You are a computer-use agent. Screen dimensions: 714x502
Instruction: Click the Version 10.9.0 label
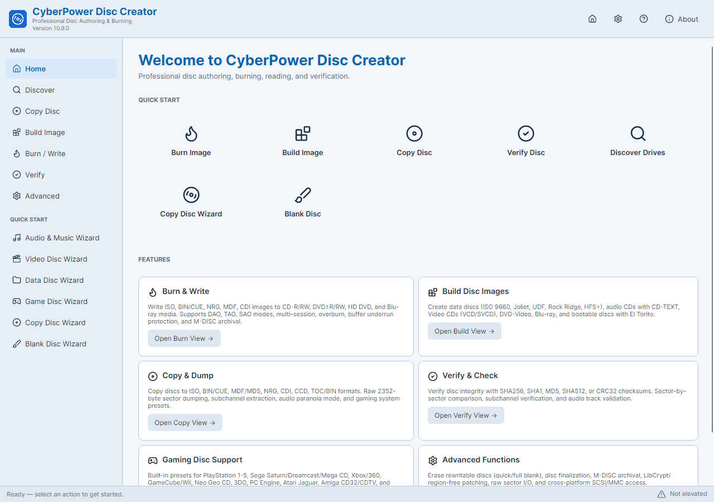point(51,28)
